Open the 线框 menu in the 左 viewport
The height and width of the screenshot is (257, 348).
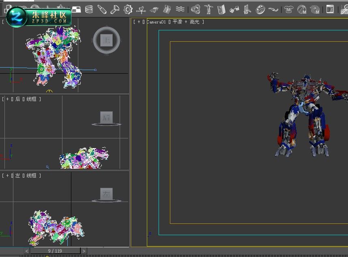[x=31, y=176]
